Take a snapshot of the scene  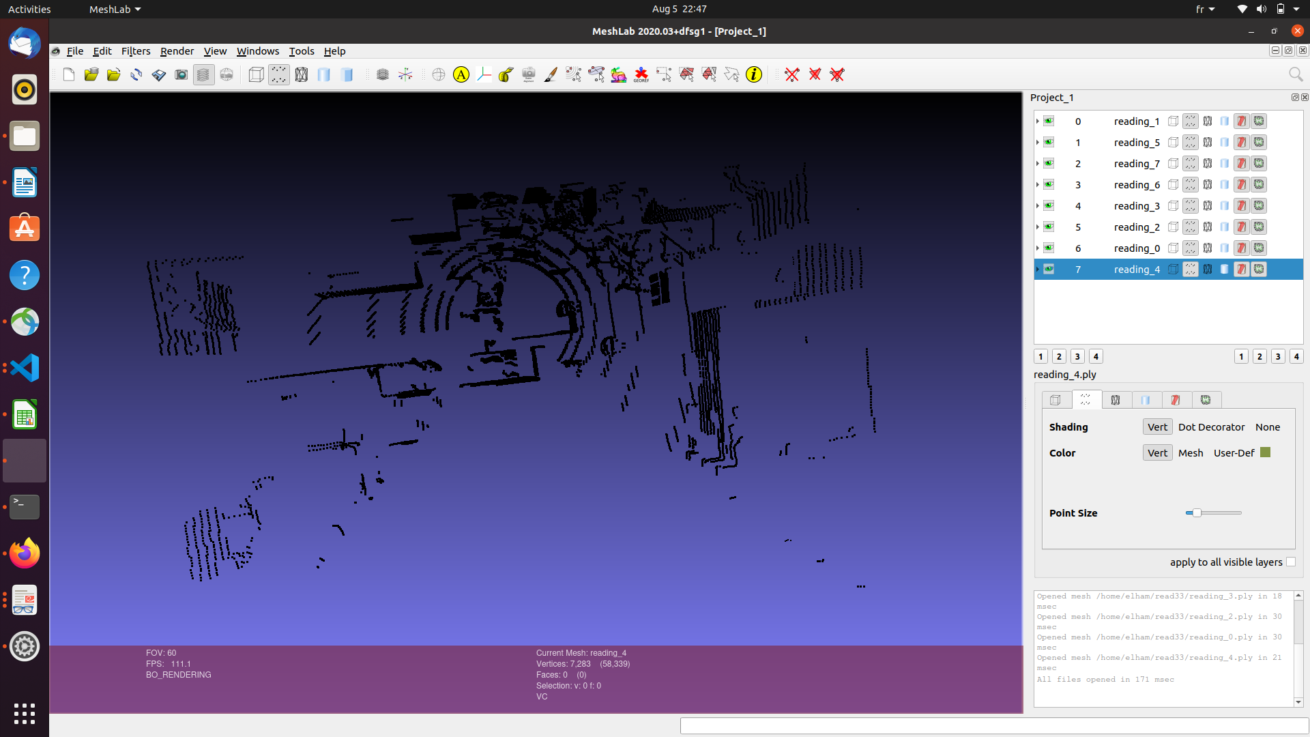click(x=181, y=74)
